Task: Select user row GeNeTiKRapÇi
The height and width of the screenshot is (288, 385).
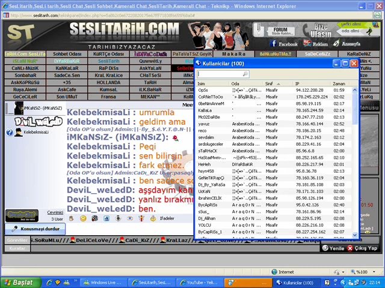Action: [x=274, y=178]
